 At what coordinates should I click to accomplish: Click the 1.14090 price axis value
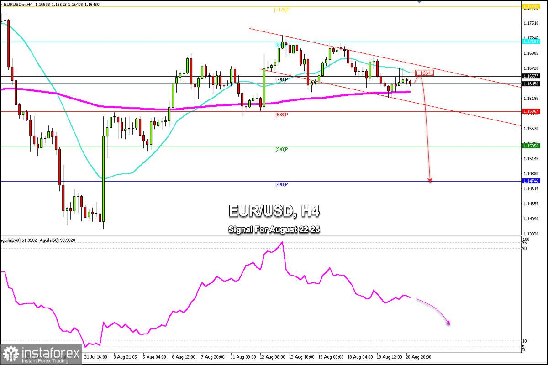[x=530, y=219]
